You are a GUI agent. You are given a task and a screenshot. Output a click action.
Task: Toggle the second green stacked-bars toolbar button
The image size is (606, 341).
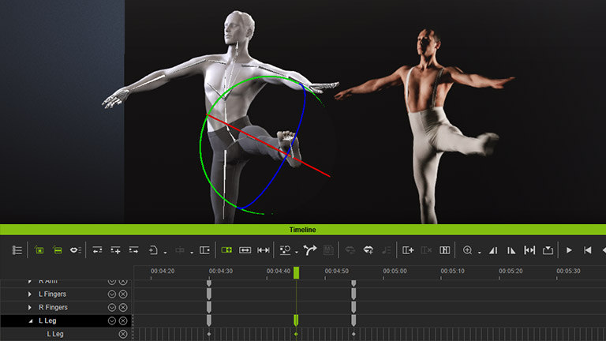[x=58, y=250]
